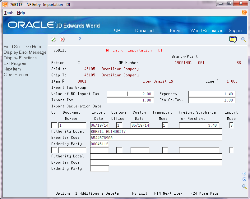The height and width of the screenshot is (199, 250).
Task: Click the Custom Date field 06/19/14
Action: 140,125
